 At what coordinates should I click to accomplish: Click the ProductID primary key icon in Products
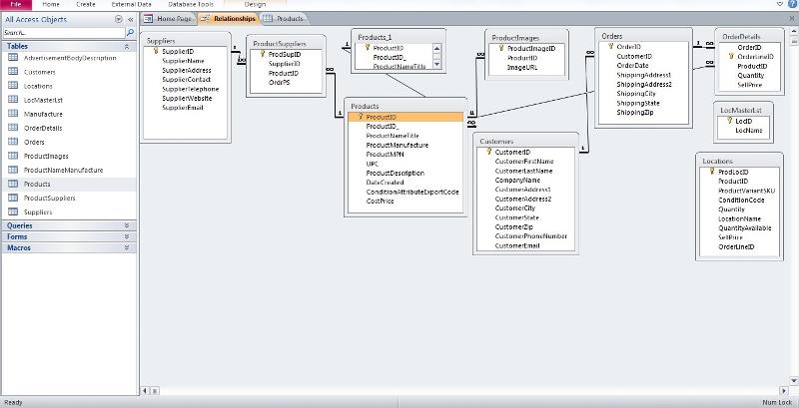coord(361,117)
